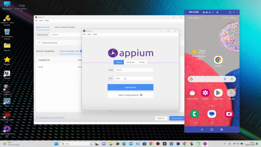The height and width of the screenshot is (147, 261).
Task: Open View menu in front Appium window
Action: [x=89, y=34]
